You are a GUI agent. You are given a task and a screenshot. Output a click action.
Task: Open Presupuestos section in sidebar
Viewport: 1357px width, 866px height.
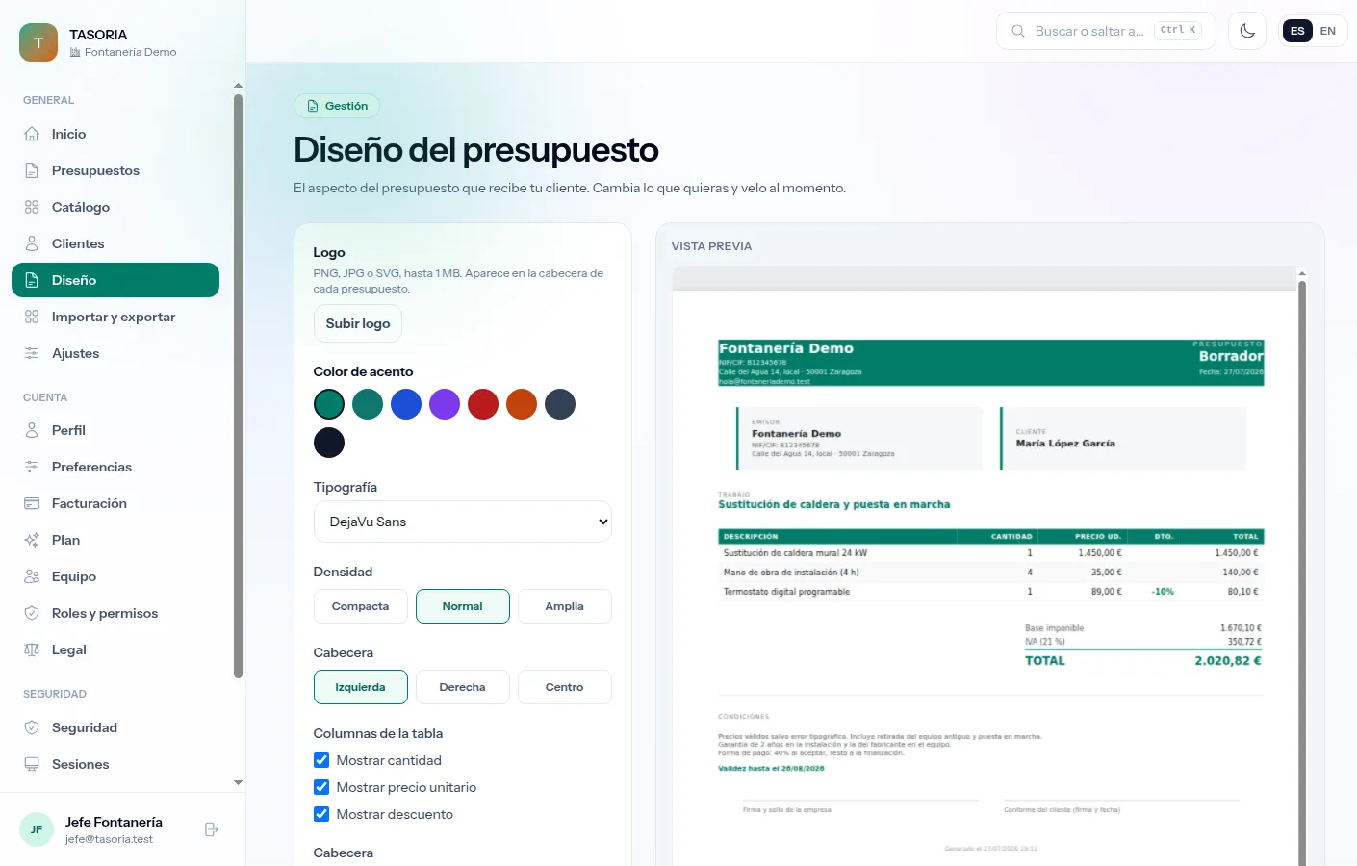115,170
